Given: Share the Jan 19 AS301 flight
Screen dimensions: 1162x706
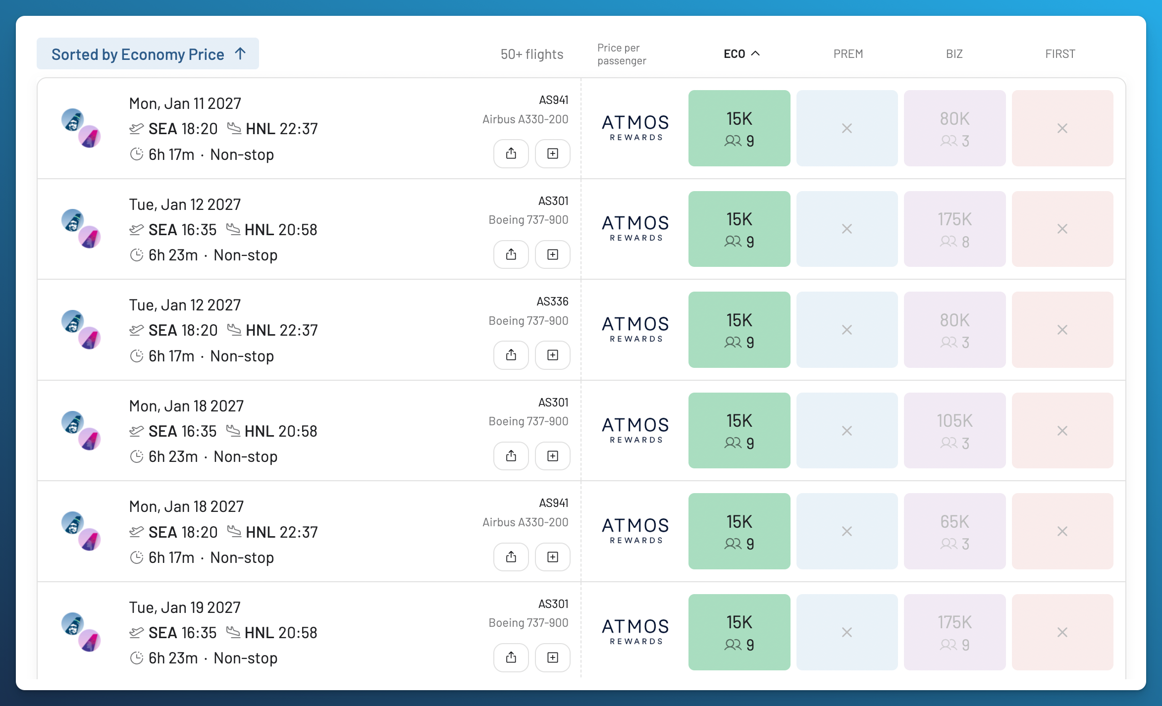Looking at the screenshot, I should click(511, 657).
